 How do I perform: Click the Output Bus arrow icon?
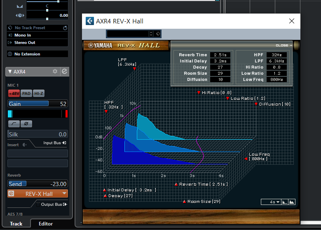[x=65, y=204]
